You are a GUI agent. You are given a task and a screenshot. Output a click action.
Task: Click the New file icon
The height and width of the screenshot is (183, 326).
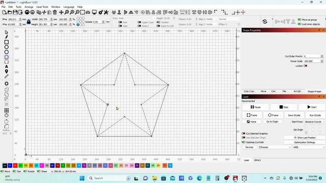[5, 12]
